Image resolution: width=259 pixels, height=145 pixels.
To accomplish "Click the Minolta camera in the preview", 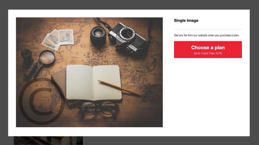I will tap(127, 39).
